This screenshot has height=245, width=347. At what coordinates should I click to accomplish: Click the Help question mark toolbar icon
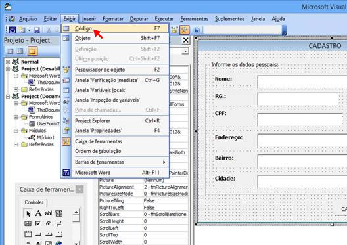(197, 30)
